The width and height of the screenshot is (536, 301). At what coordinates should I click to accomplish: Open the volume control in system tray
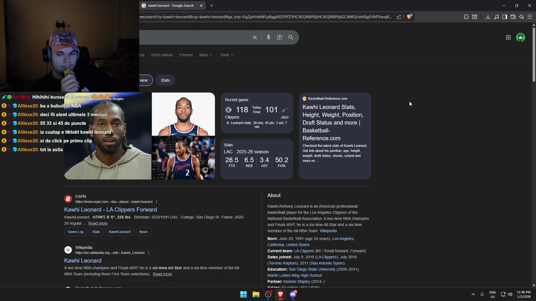[510, 294]
